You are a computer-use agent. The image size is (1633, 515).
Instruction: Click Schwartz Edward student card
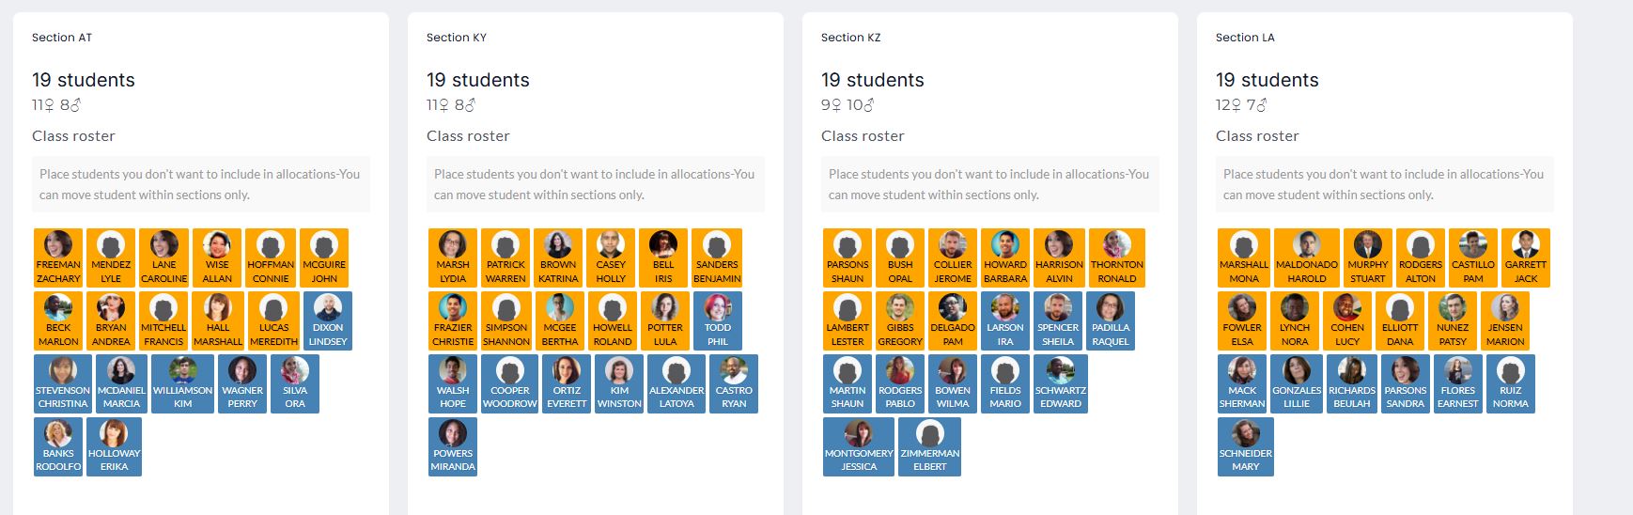coord(1061,383)
